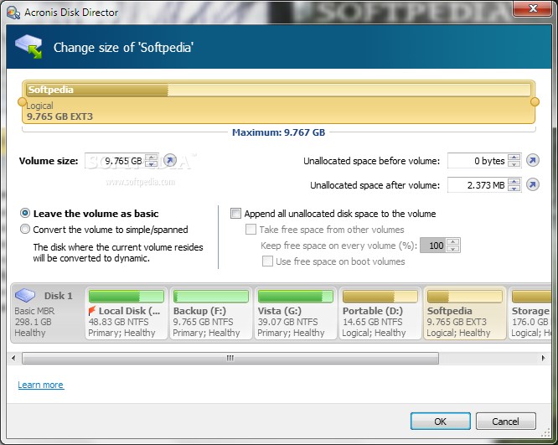Screen dimensions: 558x445
Task: Click the OK button
Action: click(x=440, y=422)
